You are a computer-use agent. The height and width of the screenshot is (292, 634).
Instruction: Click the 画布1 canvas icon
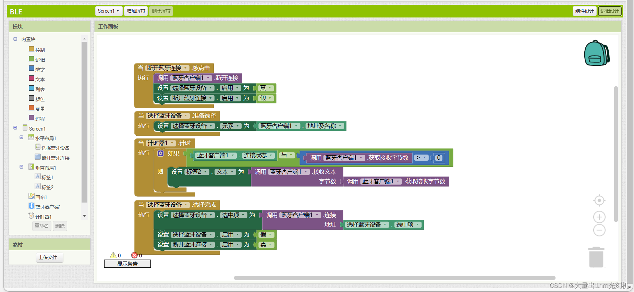pos(32,196)
